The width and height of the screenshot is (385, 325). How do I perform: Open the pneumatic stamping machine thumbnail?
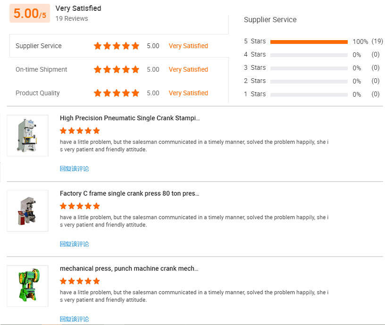(27, 135)
